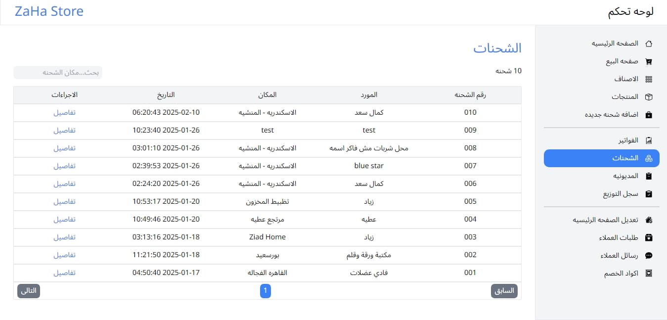Click the التالى next page button
The image size is (667, 320).
click(29, 291)
